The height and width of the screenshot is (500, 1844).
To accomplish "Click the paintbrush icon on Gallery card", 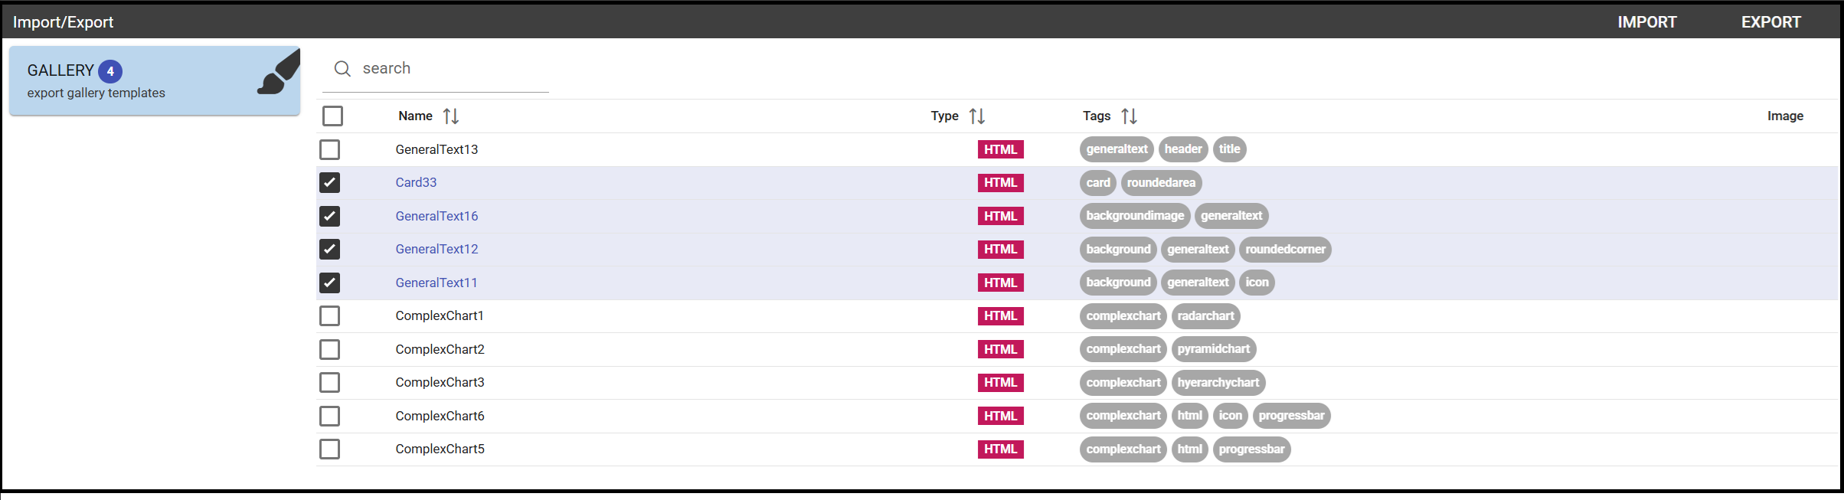I will tap(278, 72).
